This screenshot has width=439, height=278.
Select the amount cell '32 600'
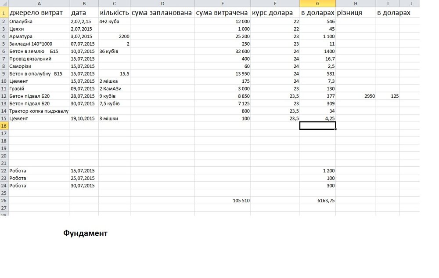(x=223, y=51)
